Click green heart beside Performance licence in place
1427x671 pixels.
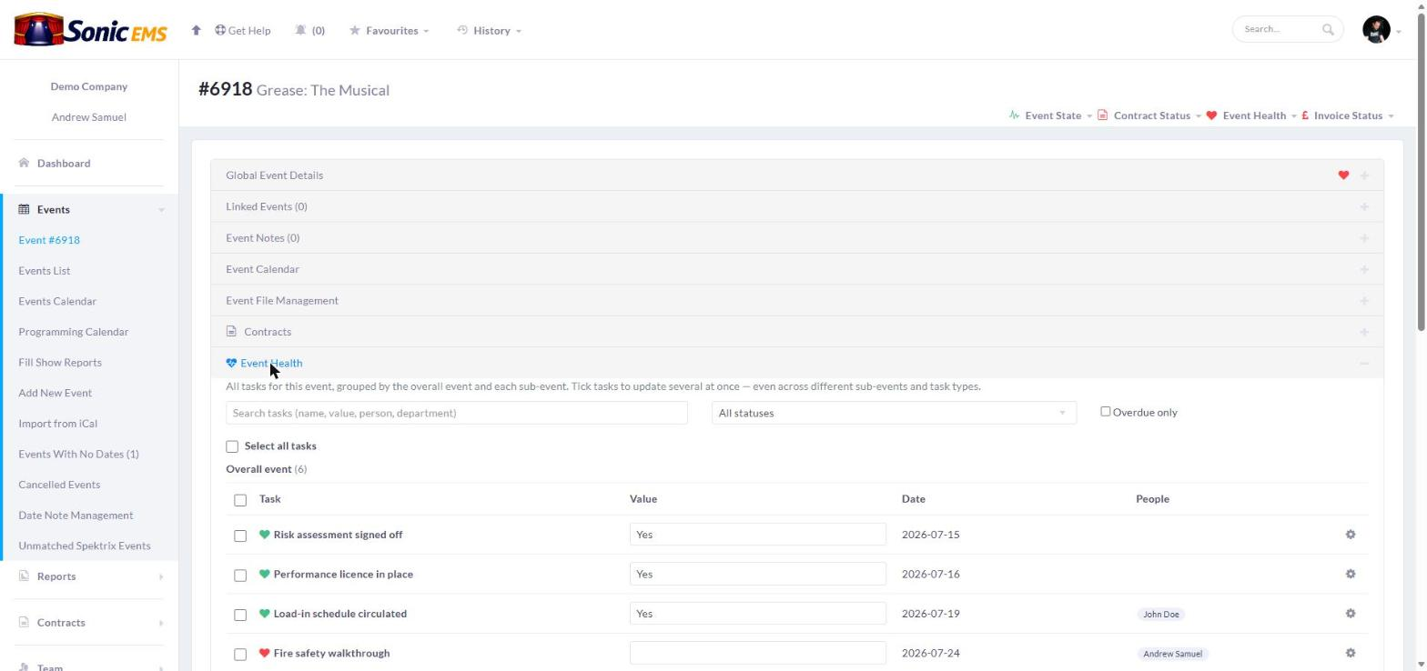(x=265, y=574)
